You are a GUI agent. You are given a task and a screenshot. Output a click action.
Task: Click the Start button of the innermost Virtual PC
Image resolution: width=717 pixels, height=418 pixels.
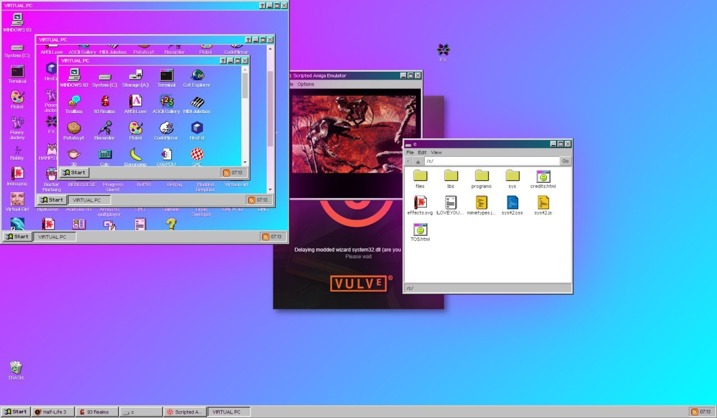coord(75,173)
